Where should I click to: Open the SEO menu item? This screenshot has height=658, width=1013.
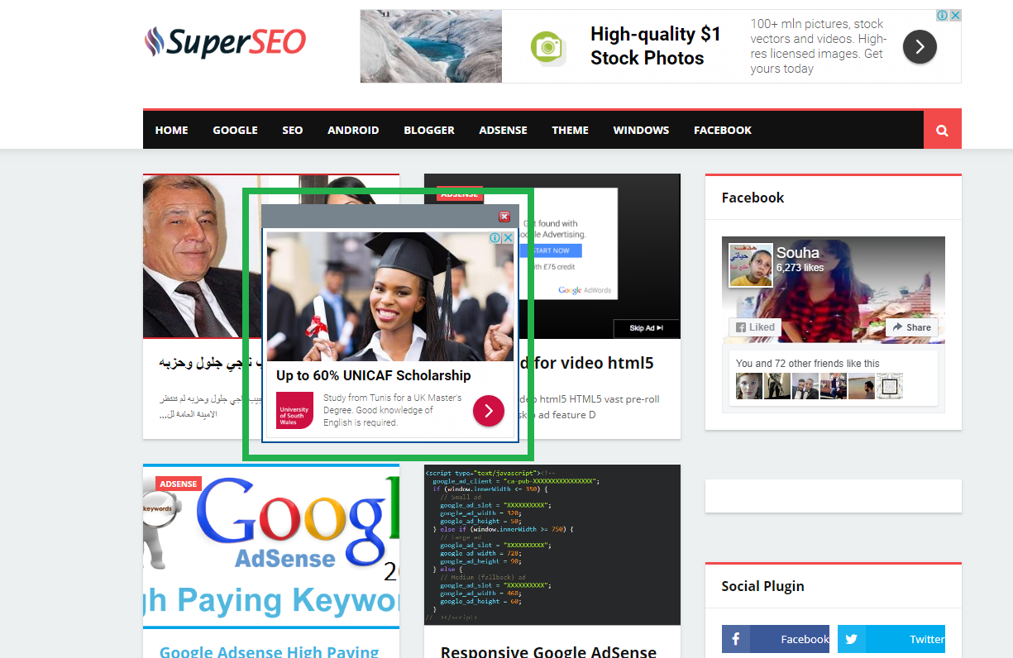point(293,131)
